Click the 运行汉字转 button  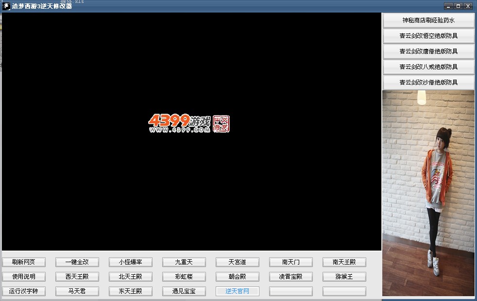click(x=24, y=291)
